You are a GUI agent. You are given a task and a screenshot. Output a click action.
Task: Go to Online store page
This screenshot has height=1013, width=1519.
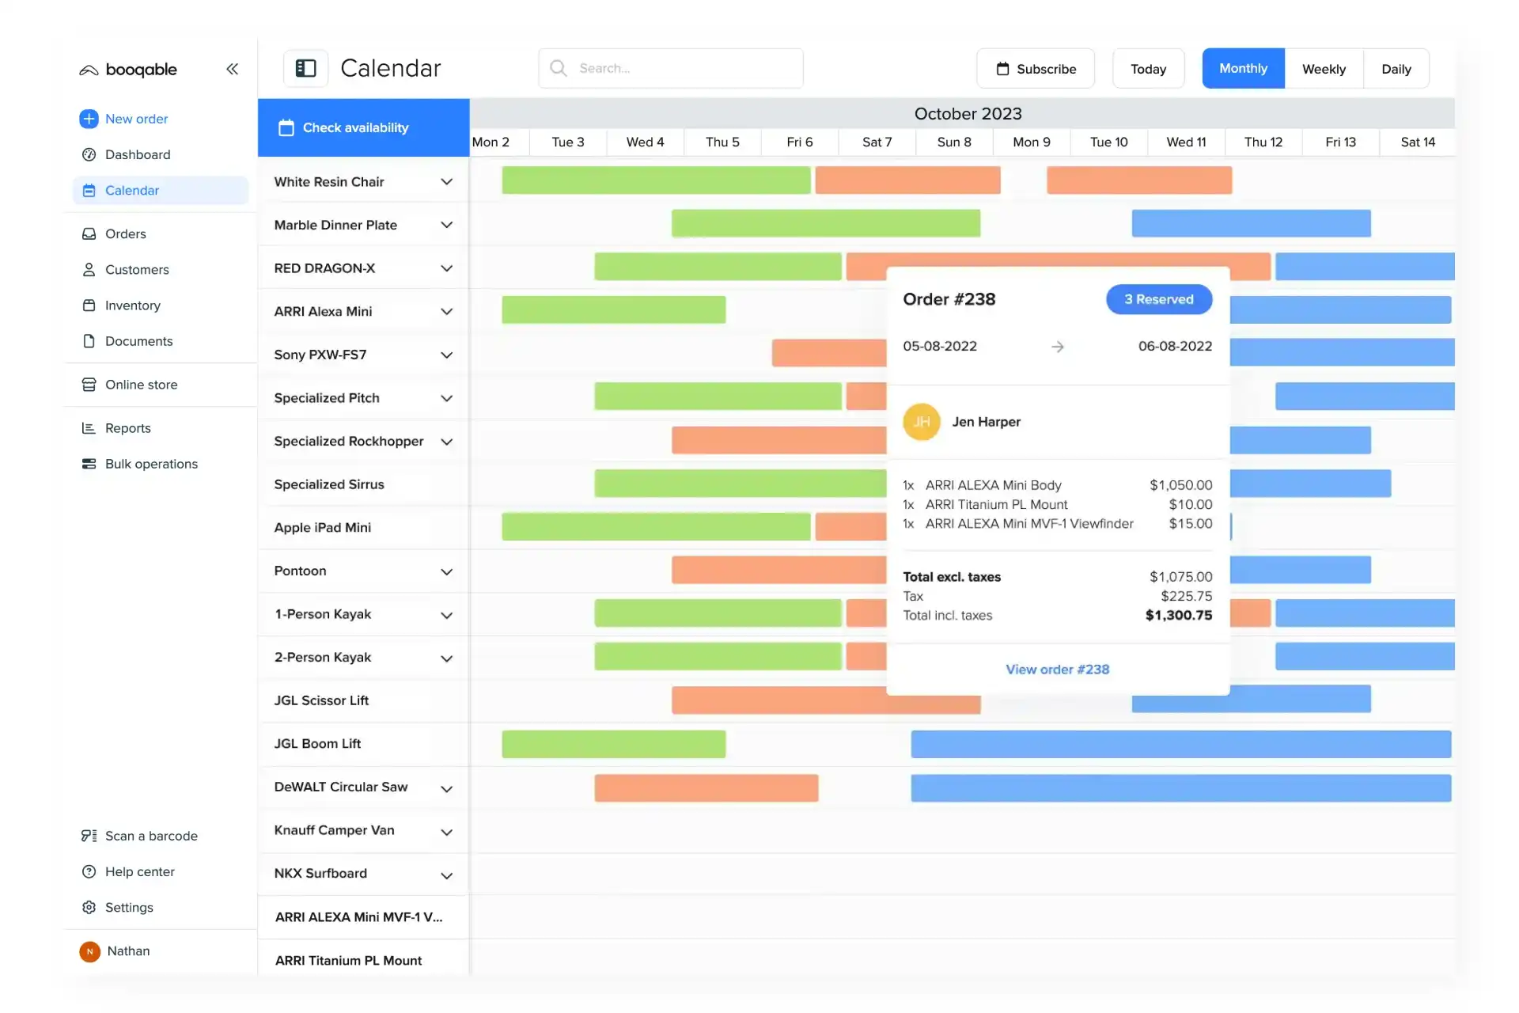click(x=141, y=385)
